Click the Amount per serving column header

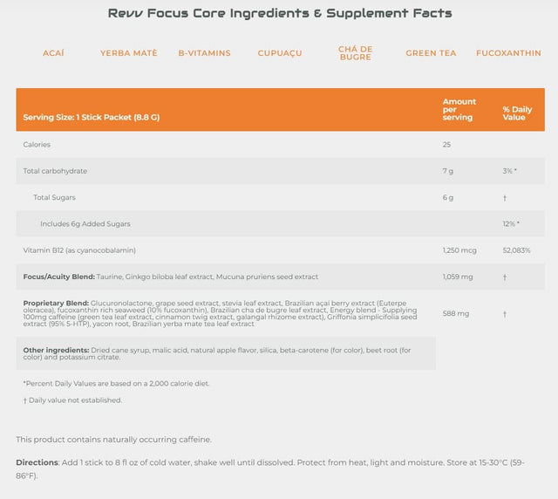[459, 109]
